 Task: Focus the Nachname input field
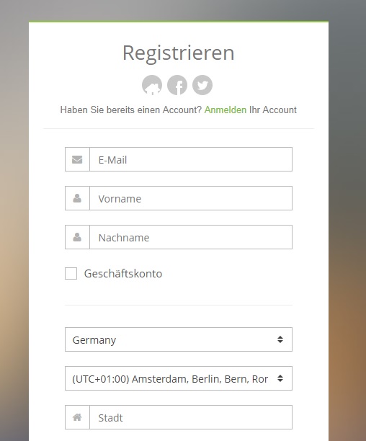191,237
